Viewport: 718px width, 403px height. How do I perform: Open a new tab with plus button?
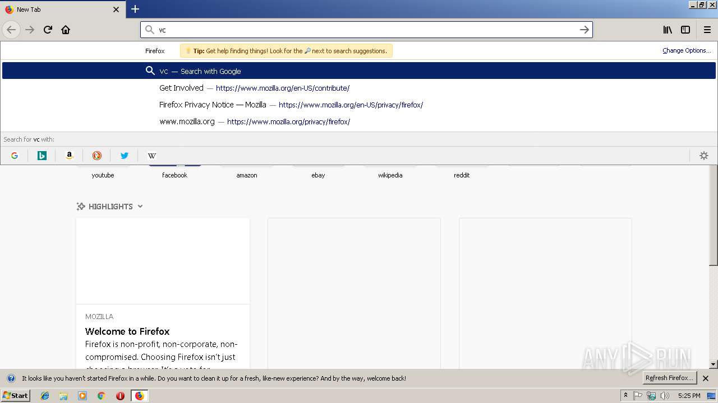click(135, 9)
